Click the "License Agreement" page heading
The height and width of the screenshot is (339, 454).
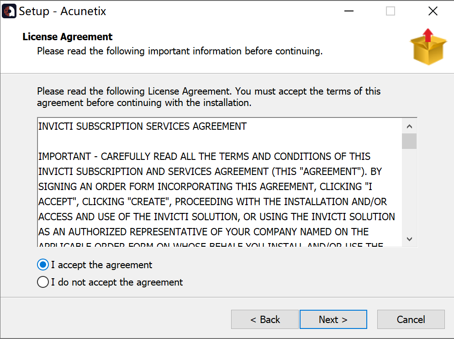(68, 37)
